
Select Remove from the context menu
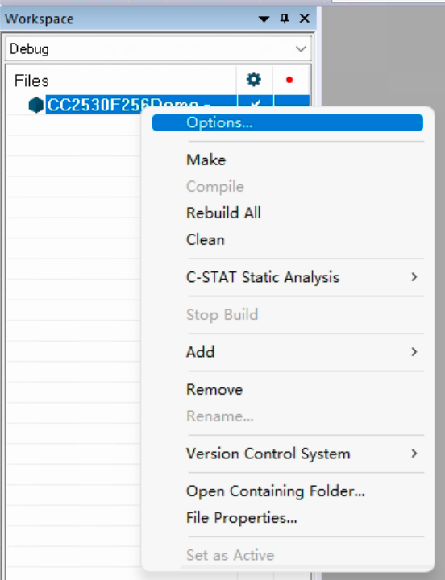pos(288,389)
